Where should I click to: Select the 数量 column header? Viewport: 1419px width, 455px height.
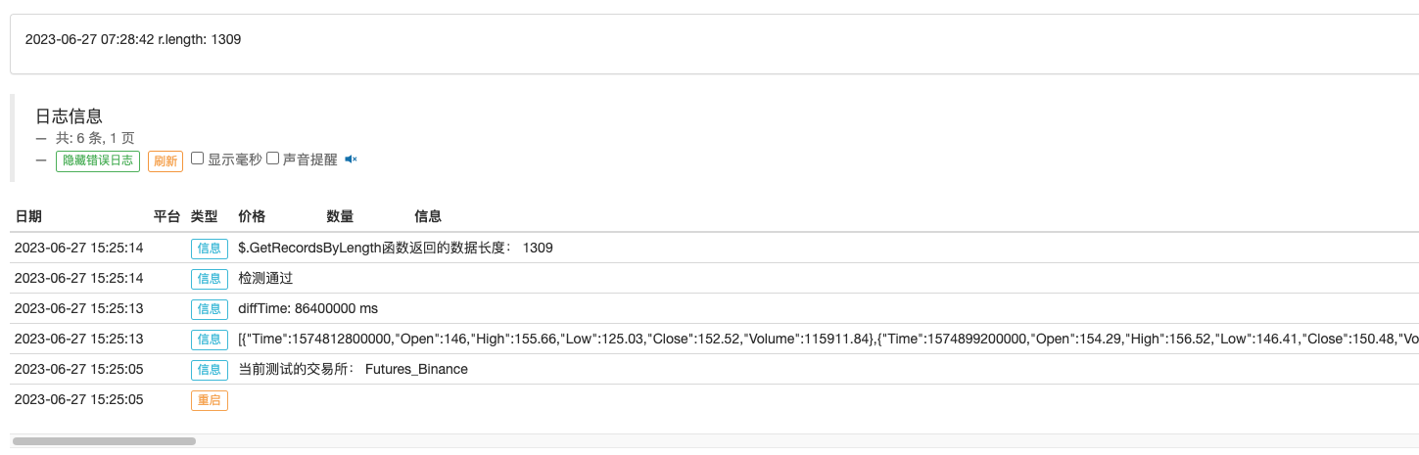340,216
